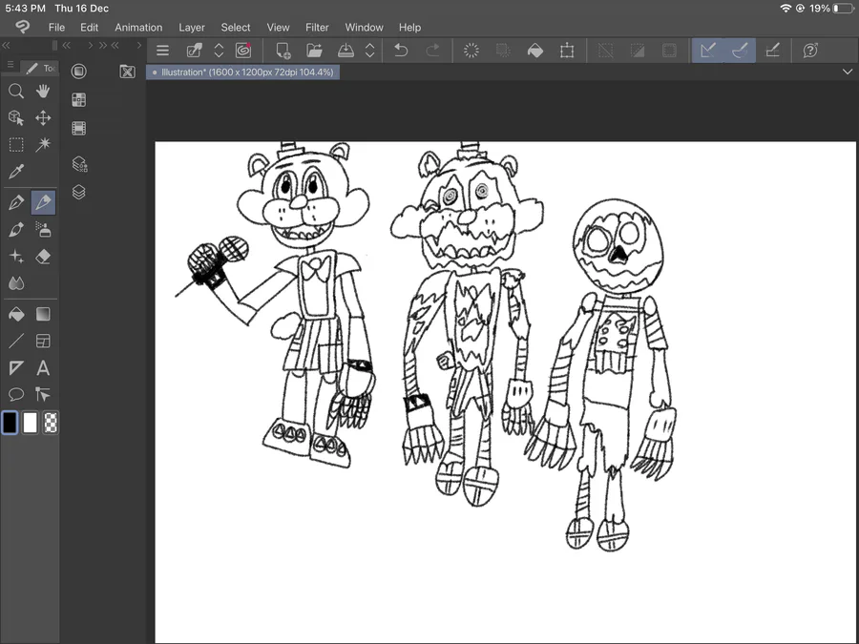Select the Blend tool

tap(16, 283)
